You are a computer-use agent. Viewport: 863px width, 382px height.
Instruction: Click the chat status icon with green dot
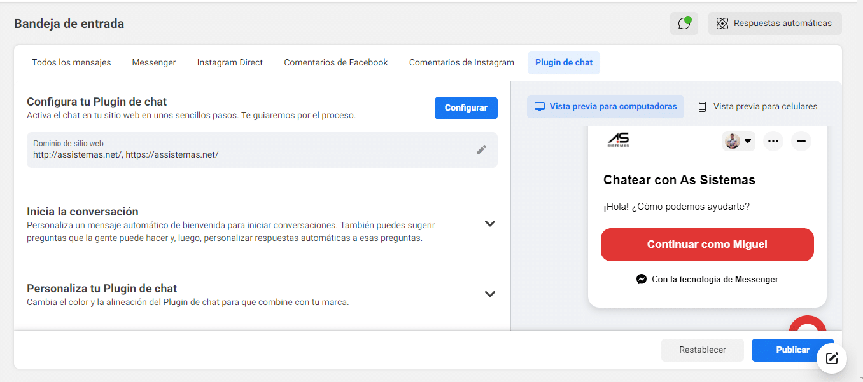(x=684, y=24)
